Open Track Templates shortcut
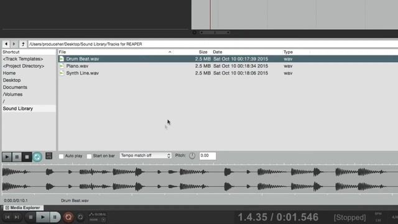This screenshot has width=398, height=224. point(23,58)
